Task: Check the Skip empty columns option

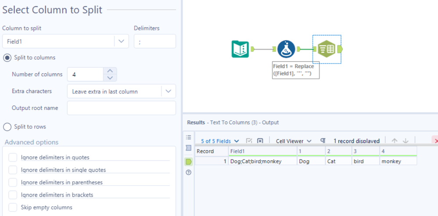Action: [x=13, y=207]
